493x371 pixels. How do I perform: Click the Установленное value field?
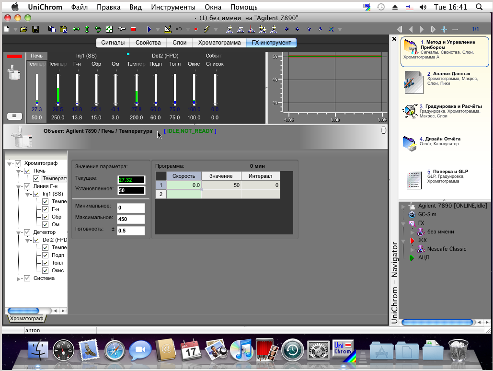[x=131, y=190]
